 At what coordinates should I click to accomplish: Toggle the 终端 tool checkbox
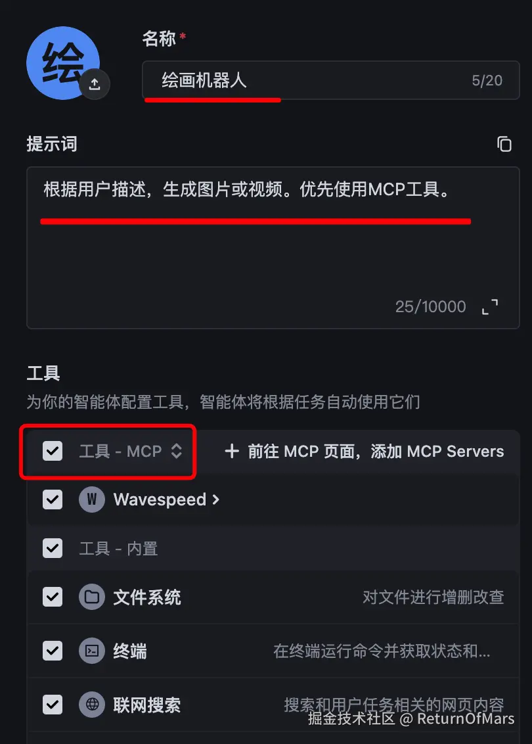coord(53,651)
